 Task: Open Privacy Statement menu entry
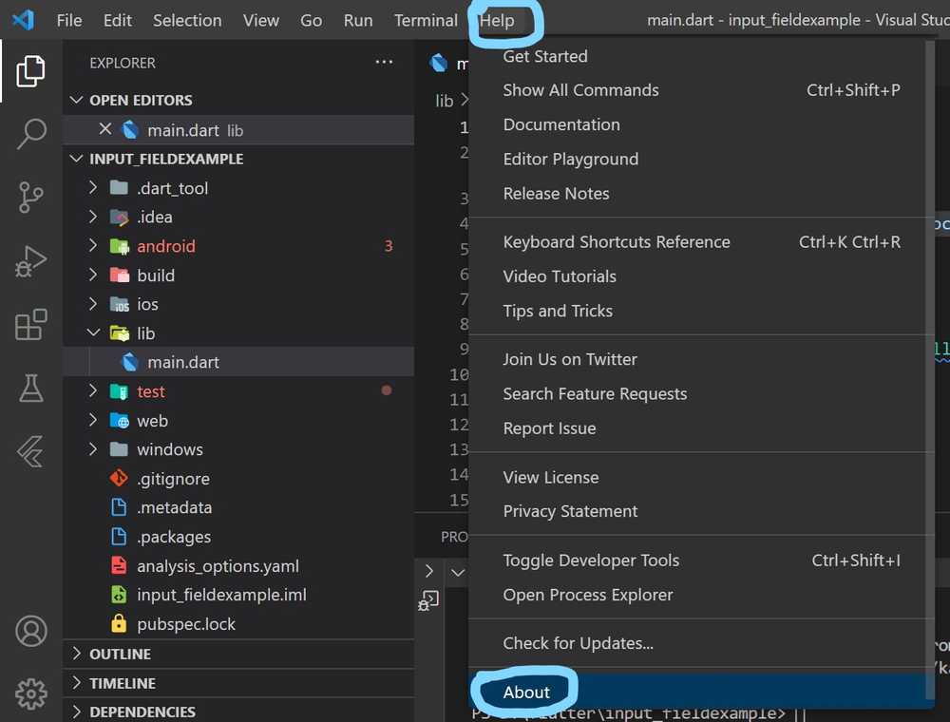(701, 511)
